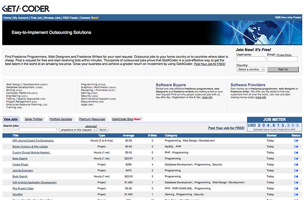Switch to the GetACoder Blog tab

point(126,119)
